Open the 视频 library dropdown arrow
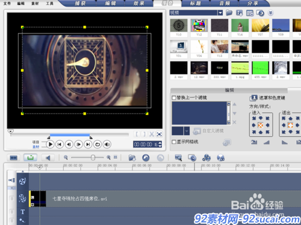Viewport: 301px width, 225px height. (220, 13)
